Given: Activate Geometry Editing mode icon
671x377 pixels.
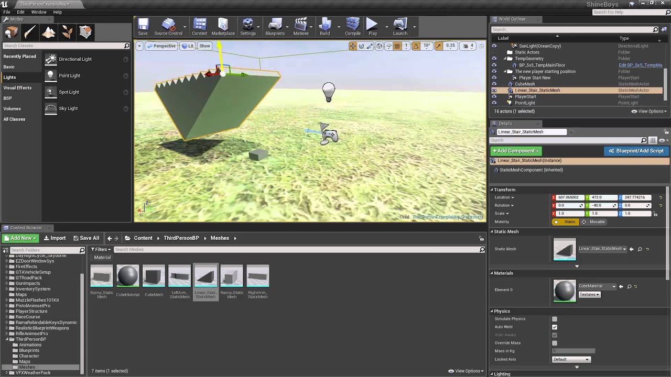Looking at the screenshot, I should 85,32.
